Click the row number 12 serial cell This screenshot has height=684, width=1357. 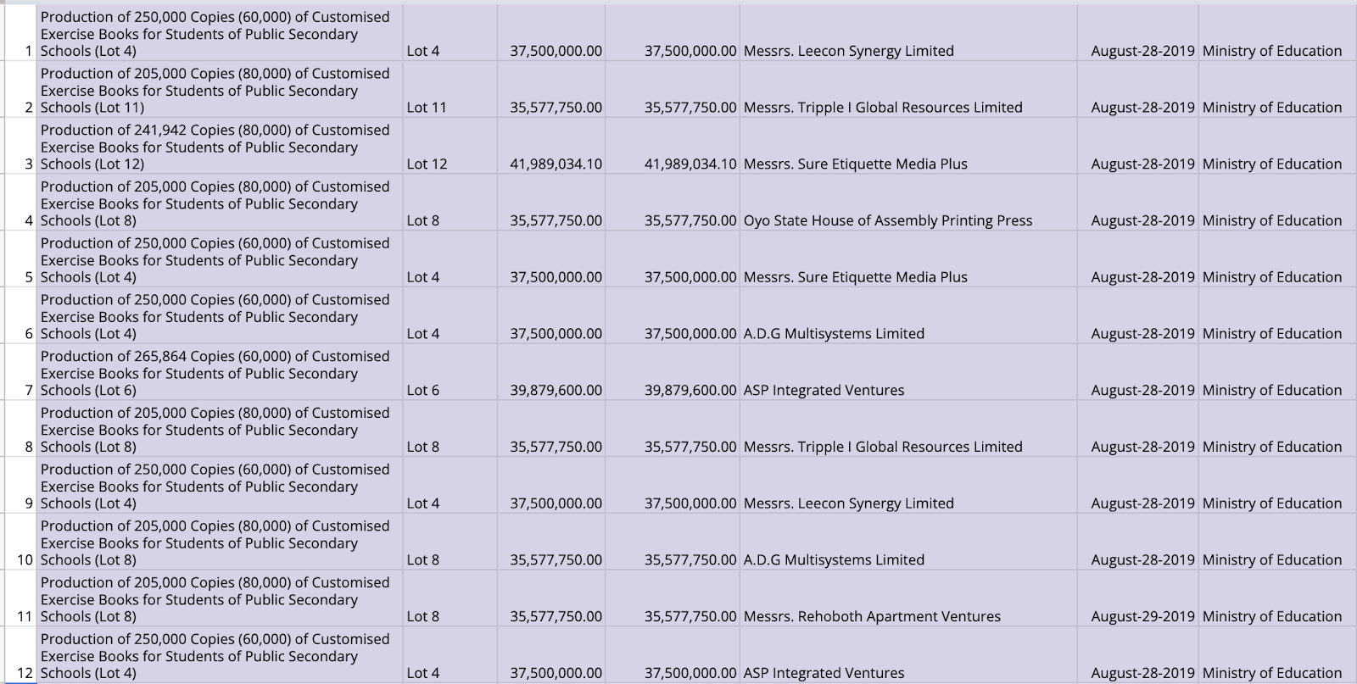pyautogui.click(x=25, y=673)
